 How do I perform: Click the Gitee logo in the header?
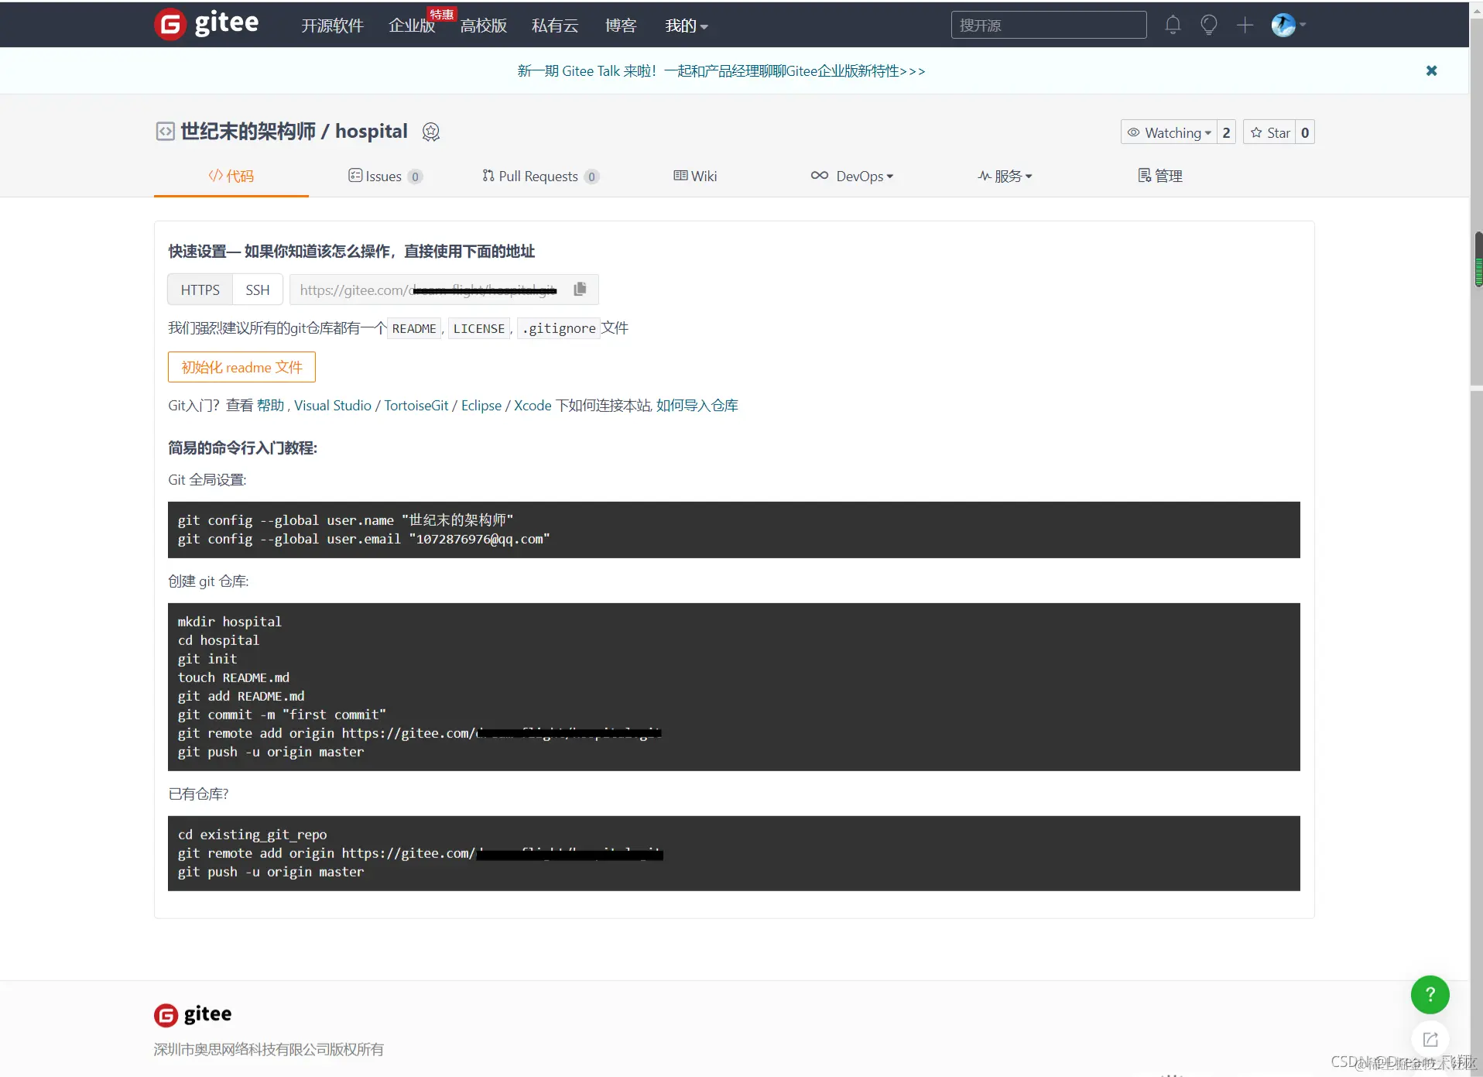click(207, 24)
